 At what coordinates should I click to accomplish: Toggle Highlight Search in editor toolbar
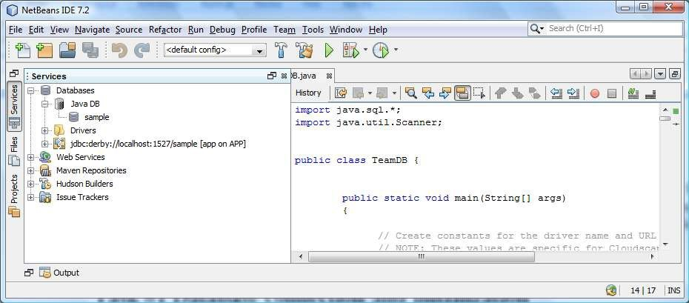462,93
